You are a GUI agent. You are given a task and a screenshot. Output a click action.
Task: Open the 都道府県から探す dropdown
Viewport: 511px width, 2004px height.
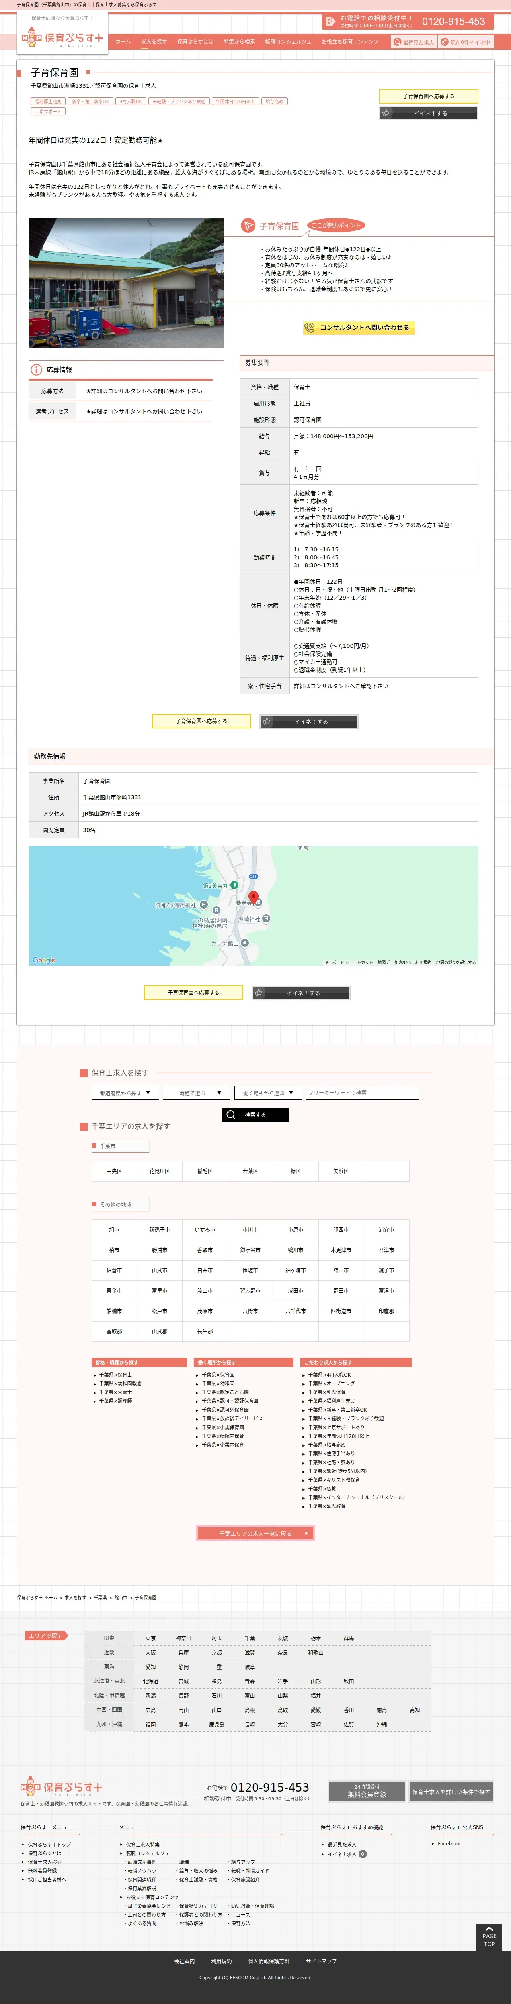click(125, 1093)
